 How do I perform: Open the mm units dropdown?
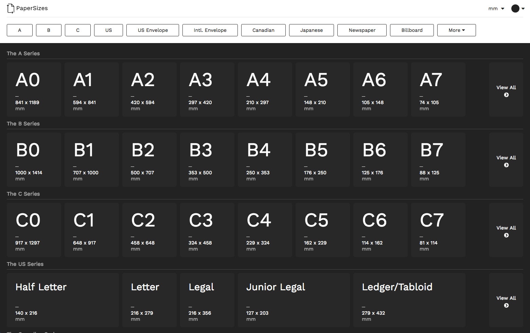pos(496,8)
